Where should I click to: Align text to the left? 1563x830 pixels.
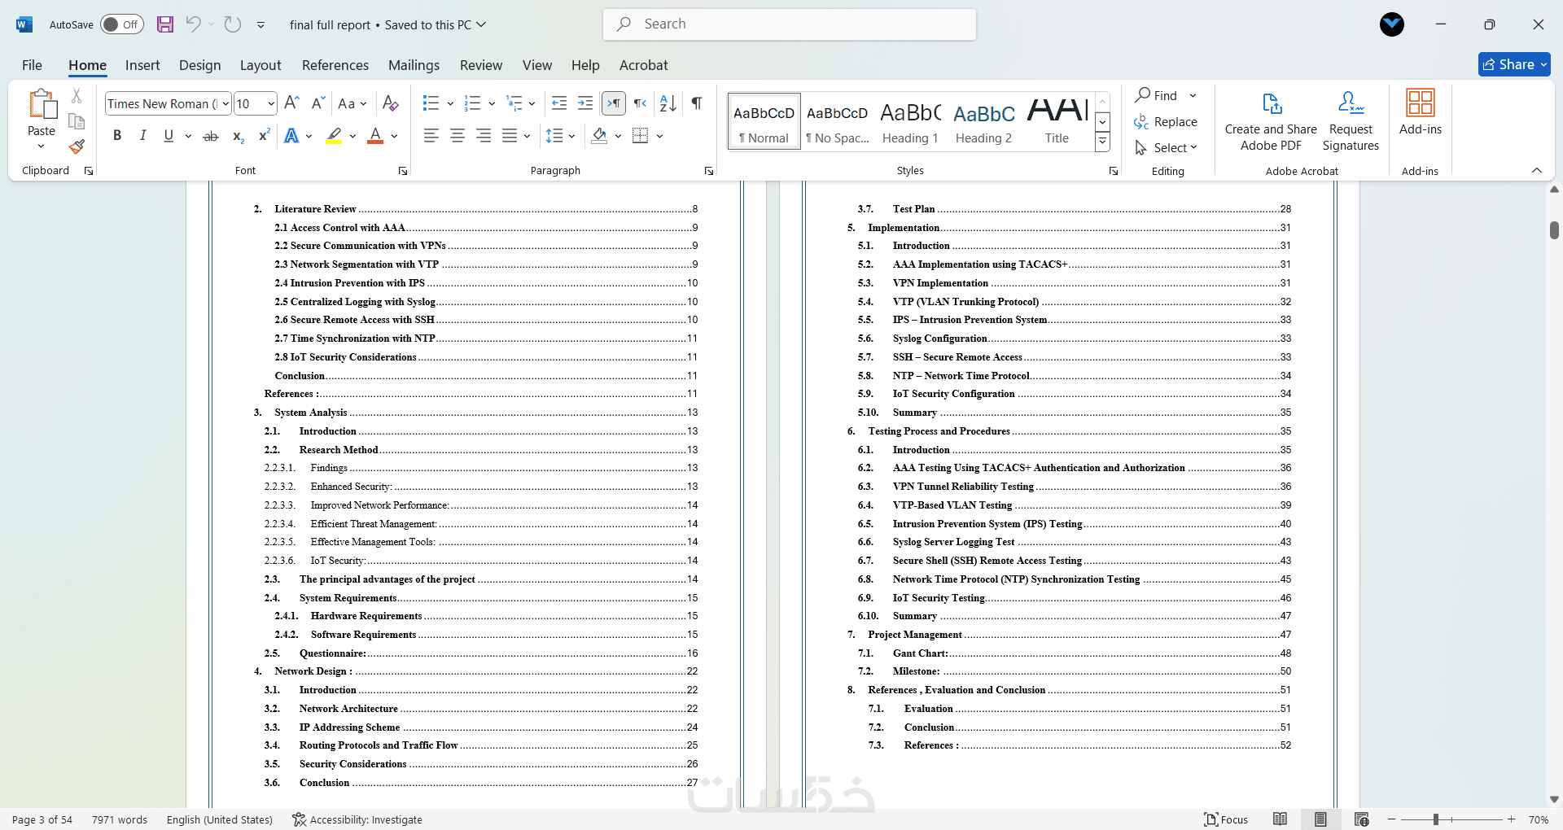click(431, 136)
